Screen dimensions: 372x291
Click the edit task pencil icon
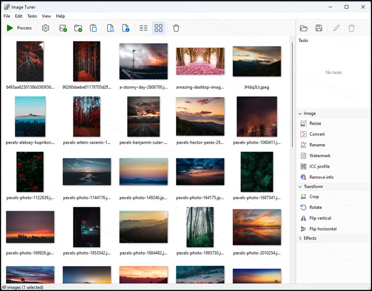(x=337, y=28)
